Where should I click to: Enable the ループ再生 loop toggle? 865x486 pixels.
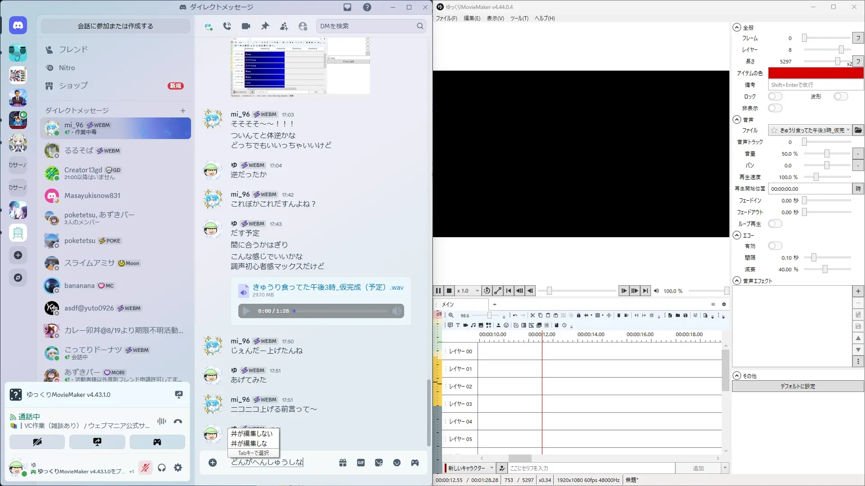[775, 224]
